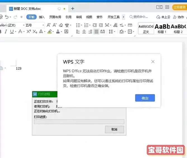
Task: Switch to the 插入 tab
Action: pyautogui.click(x=42, y=17)
